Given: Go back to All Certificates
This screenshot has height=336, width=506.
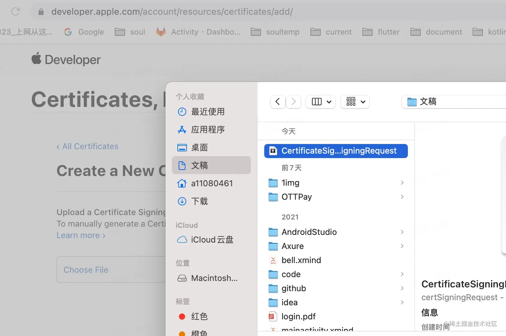Looking at the screenshot, I should (87, 146).
